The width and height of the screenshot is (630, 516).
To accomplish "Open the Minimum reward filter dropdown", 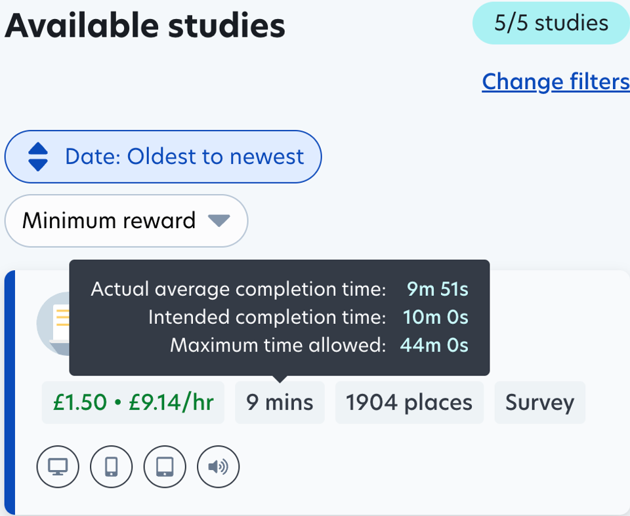I will tap(125, 221).
